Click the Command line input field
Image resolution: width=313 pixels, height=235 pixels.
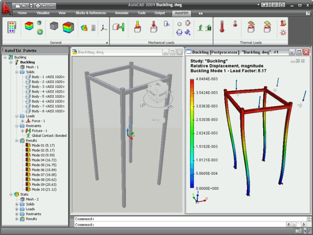tap(192, 225)
